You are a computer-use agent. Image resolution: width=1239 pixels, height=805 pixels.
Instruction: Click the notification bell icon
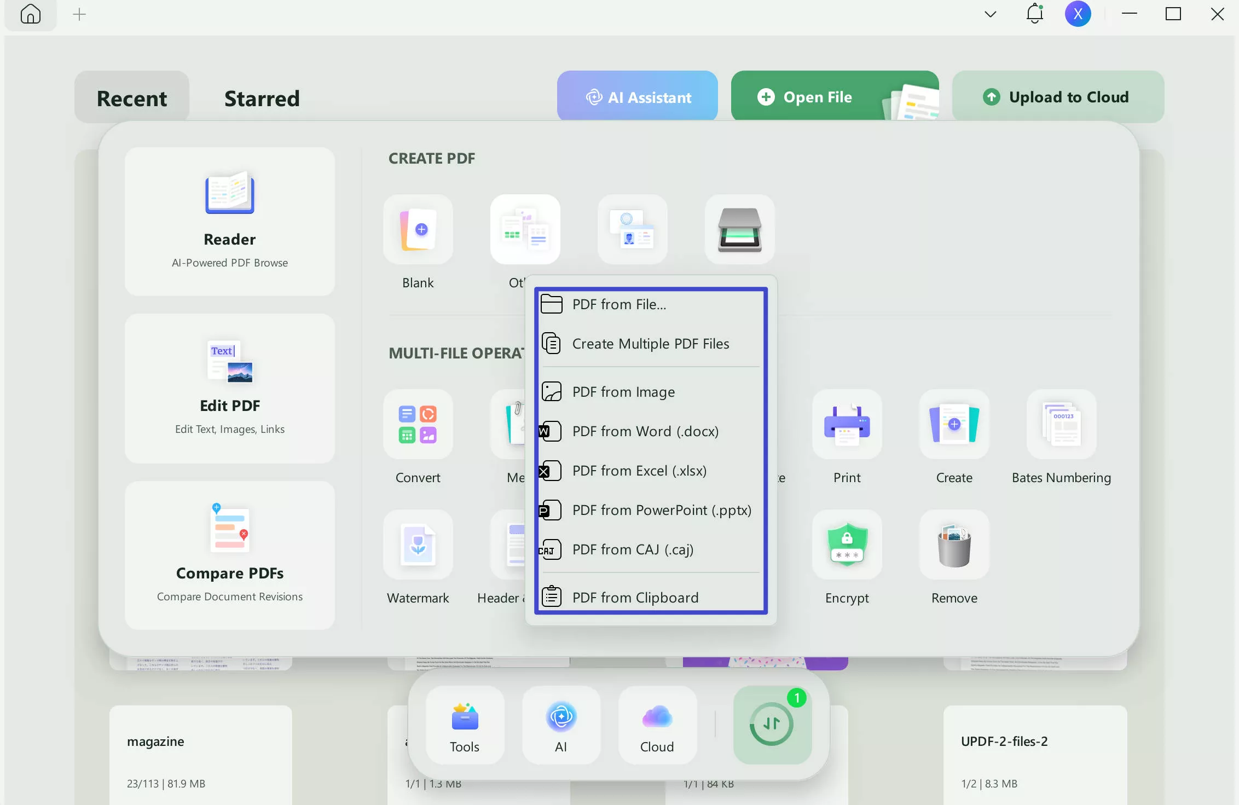[1034, 14]
